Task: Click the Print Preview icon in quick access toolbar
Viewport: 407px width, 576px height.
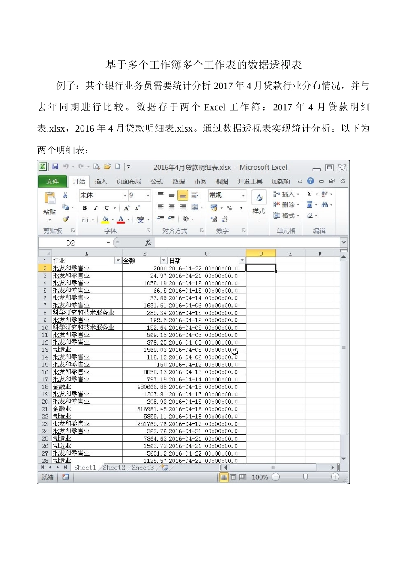Action: [96, 167]
